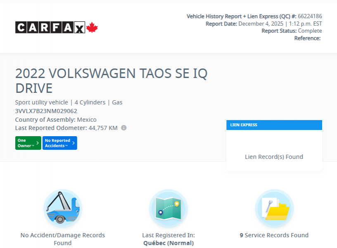Click the map icon above Last Registered In
The height and width of the screenshot is (248, 337).
point(168,208)
